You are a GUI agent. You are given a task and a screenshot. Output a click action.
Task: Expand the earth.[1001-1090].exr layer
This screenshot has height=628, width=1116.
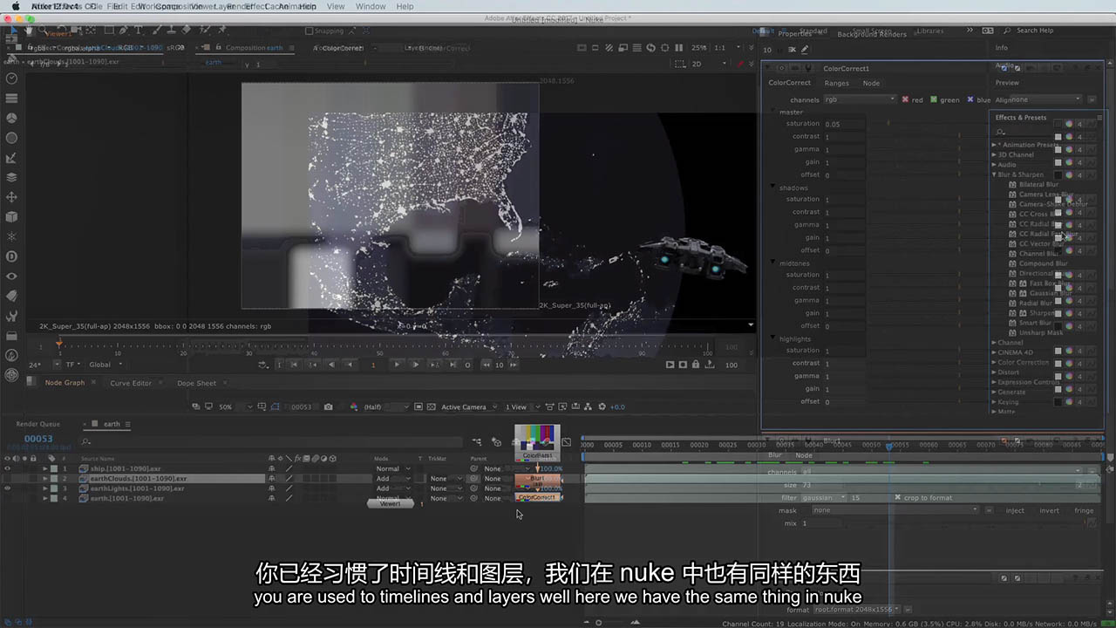tap(45, 498)
